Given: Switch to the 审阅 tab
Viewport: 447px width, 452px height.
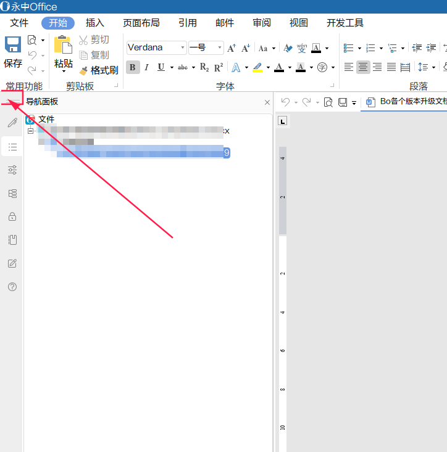Looking at the screenshot, I should coord(261,23).
